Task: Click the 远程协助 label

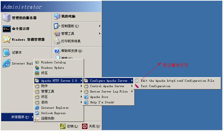Action: 48,118
